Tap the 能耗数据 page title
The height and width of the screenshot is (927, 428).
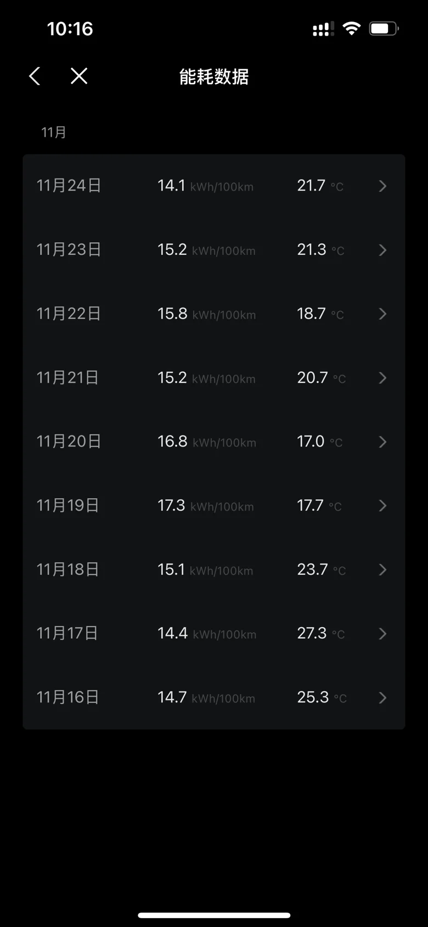[214, 77]
